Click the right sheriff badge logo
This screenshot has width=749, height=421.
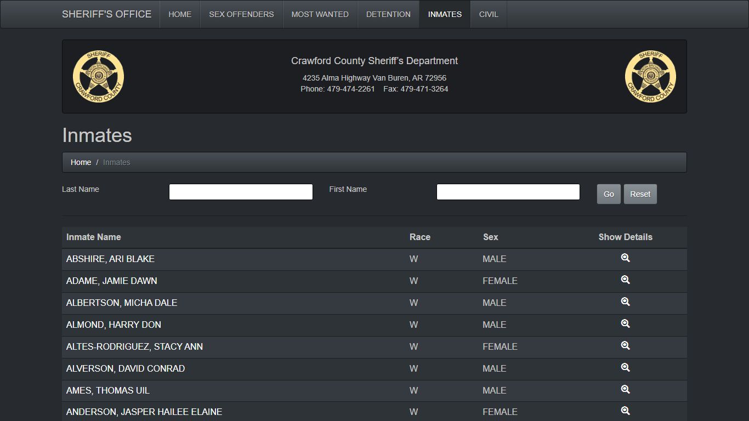click(x=650, y=77)
